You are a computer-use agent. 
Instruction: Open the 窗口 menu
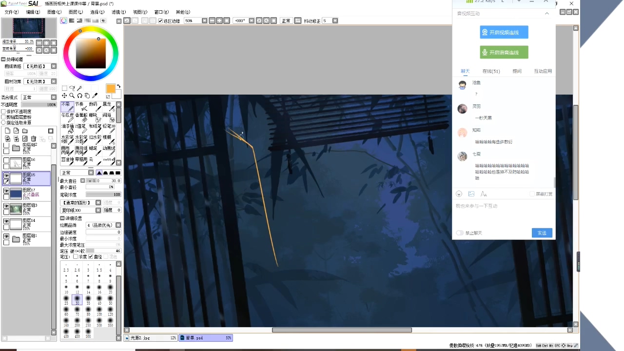pyautogui.click(x=161, y=12)
